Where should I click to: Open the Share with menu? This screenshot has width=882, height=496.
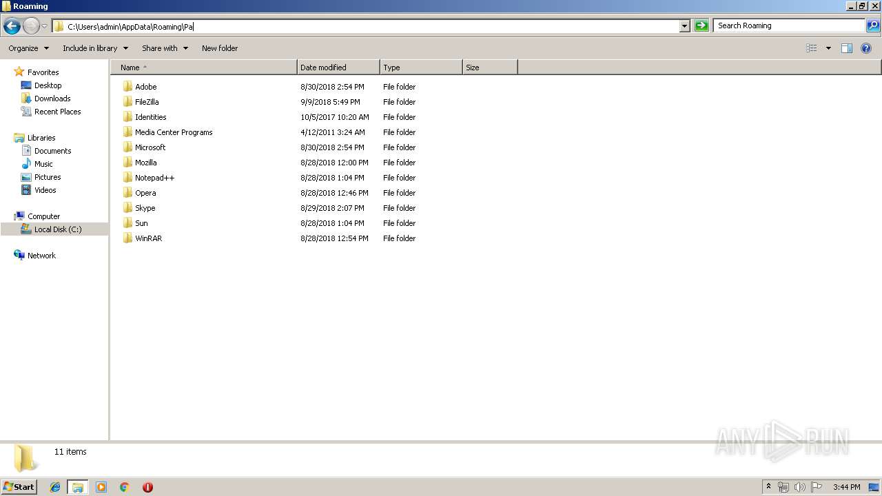pyautogui.click(x=165, y=48)
